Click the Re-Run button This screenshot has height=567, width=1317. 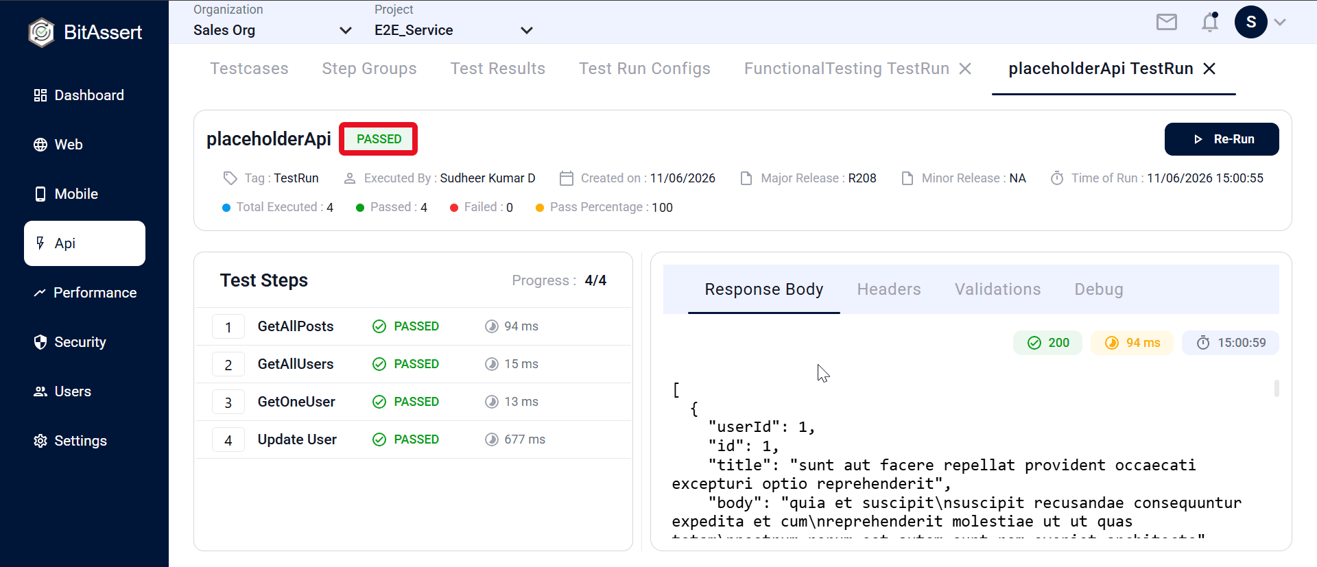(x=1222, y=139)
